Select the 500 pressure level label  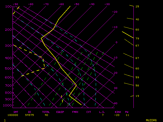click(7, 68)
